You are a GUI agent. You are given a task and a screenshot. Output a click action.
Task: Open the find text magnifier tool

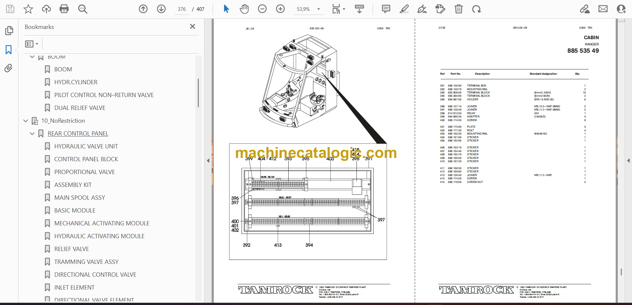pos(83,9)
